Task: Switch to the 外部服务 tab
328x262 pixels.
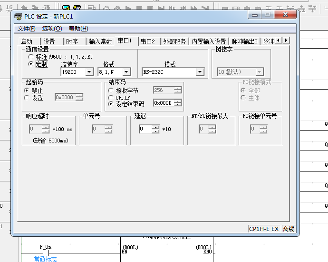Action: [x=174, y=41]
